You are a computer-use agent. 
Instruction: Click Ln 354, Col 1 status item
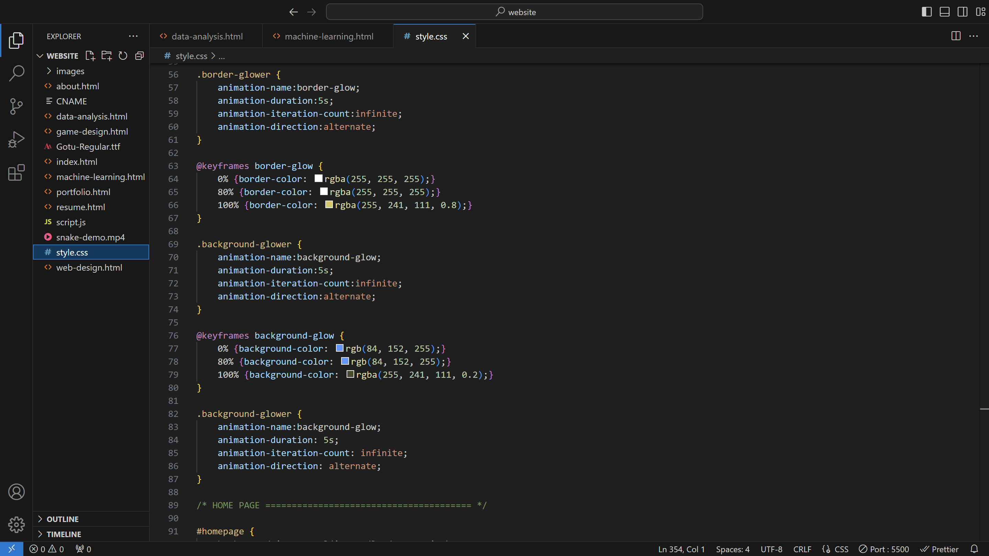click(681, 549)
